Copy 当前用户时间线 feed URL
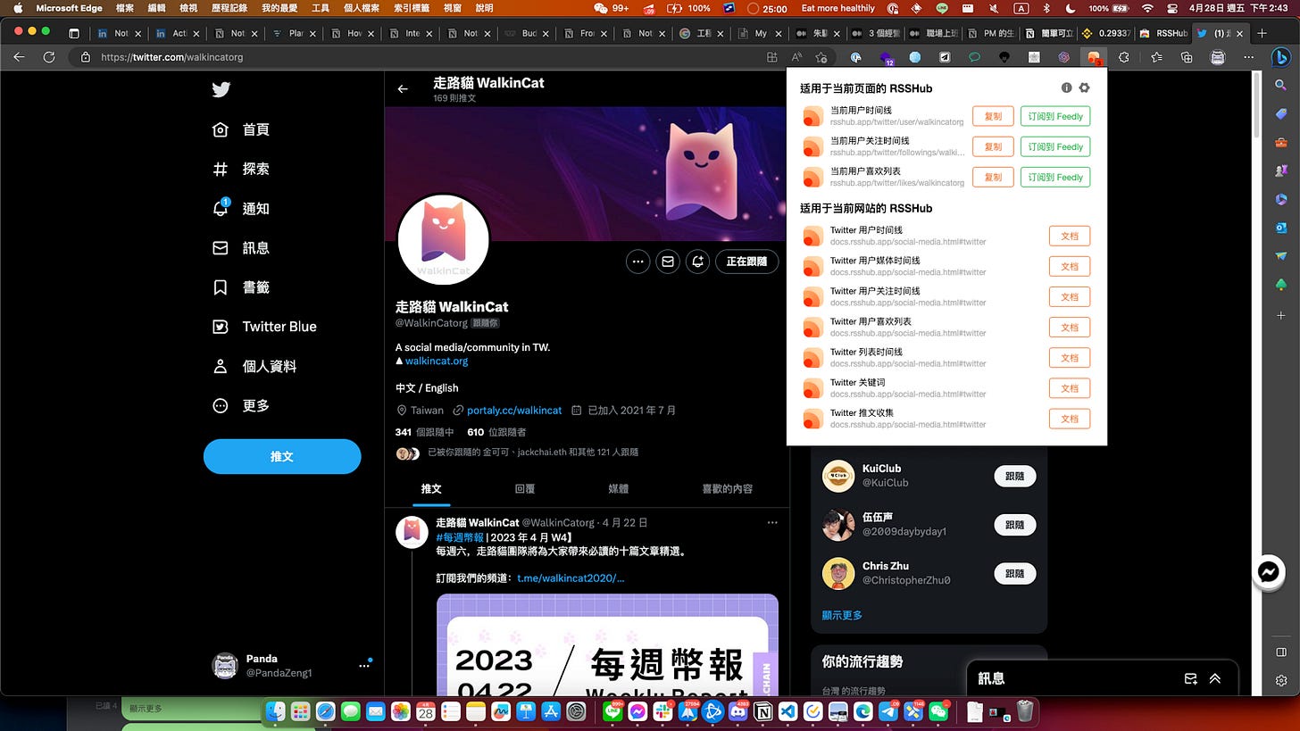 pyautogui.click(x=993, y=116)
